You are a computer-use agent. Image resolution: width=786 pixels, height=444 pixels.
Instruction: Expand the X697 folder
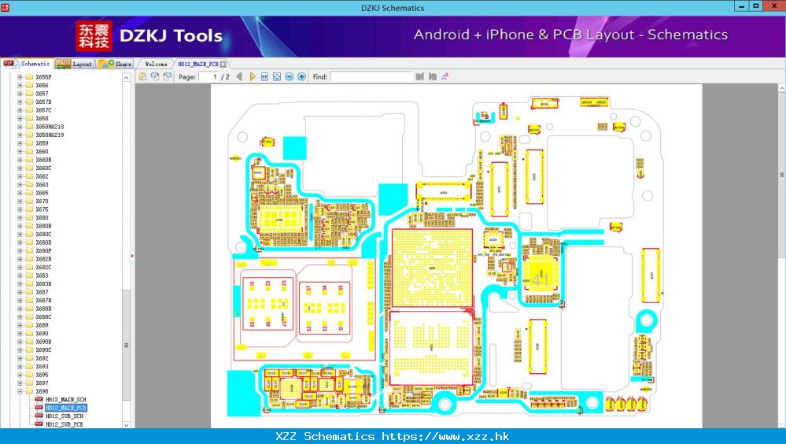click(20, 383)
